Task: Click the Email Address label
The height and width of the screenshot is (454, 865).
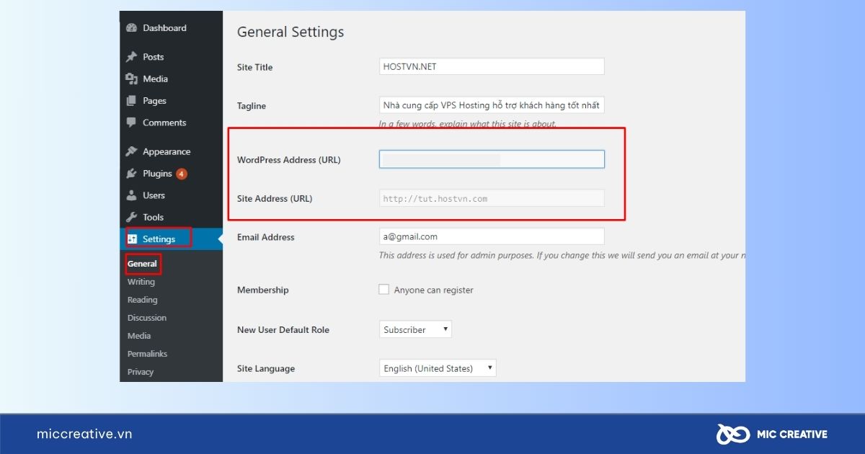Action: coord(266,237)
